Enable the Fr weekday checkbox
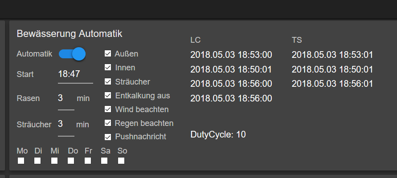Image resolution: width=397 pixels, height=178 pixels. coord(88,161)
